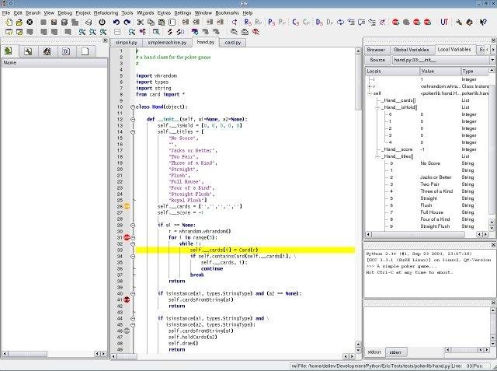Expand the r variable tree node
The height and width of the screenshot is (371, 497).
(x=369, y=86)
